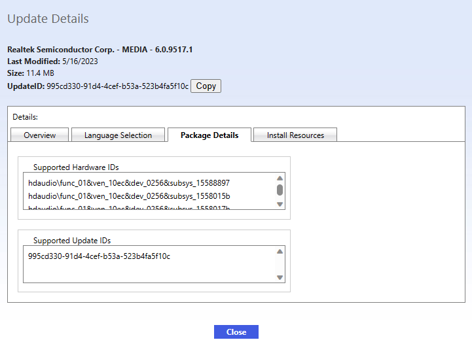The height and width of the screenshot is (342, 472).
Task: Select the GUID in Supported Update IDs list
Action: (99, 256)
